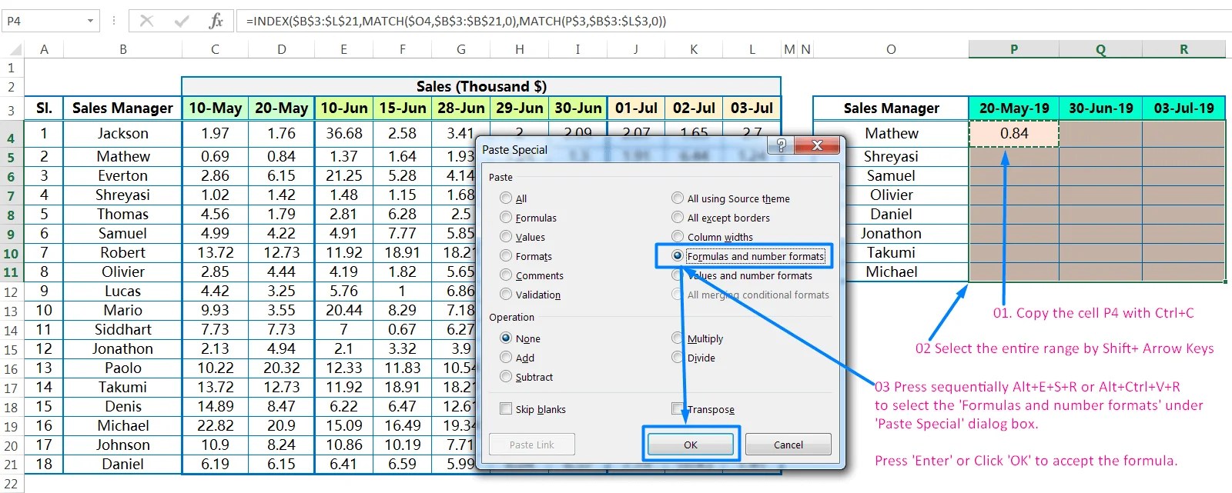Click the Takumi cell in column O
The height and width of the screenshot is (493, 1232).
tap(891, 252)
